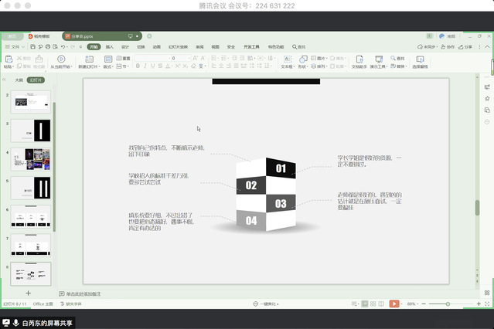Click the 文档助手 document assistant icon
Screen dimensions: 494x329
(x=359, y=58)
